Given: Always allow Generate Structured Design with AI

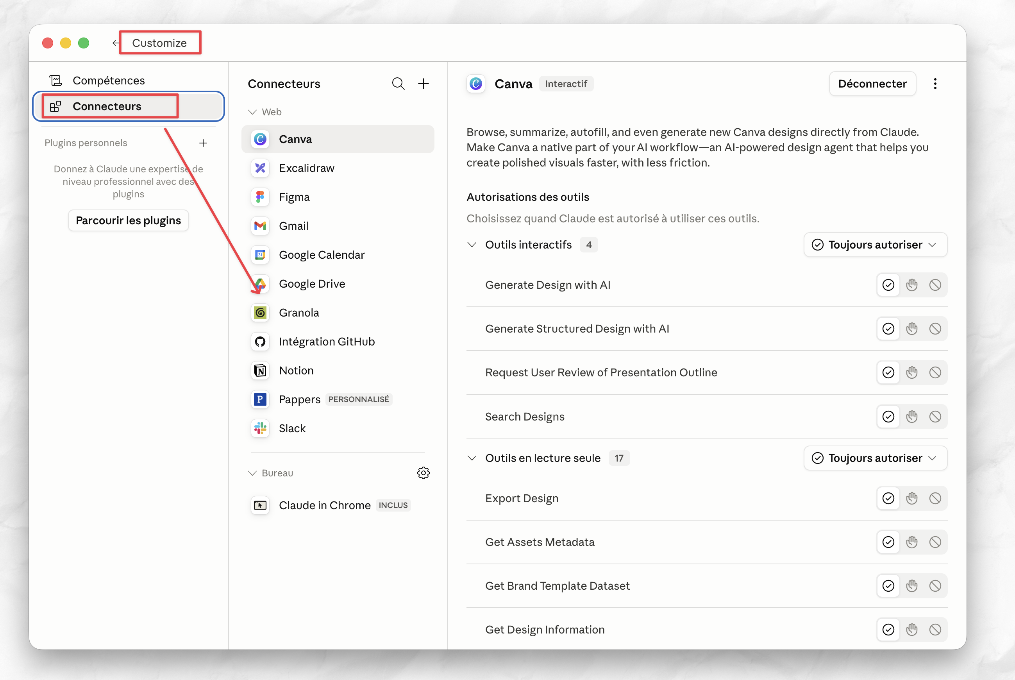Looking at the screenshot, I should click(x=888, y=329).
